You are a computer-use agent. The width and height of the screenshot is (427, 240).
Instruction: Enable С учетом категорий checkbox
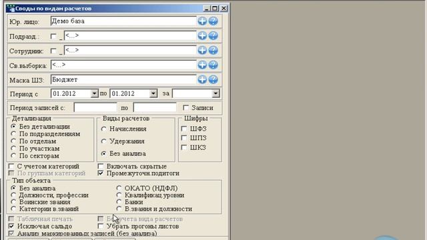pyautogui.click(x=11, y=166)
